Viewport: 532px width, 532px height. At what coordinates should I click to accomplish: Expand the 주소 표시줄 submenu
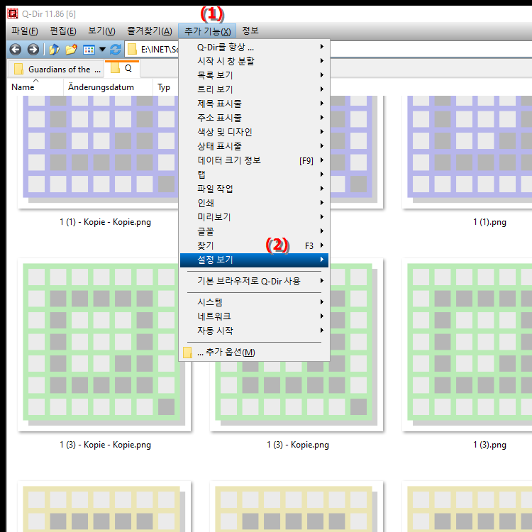coord(254,118)
